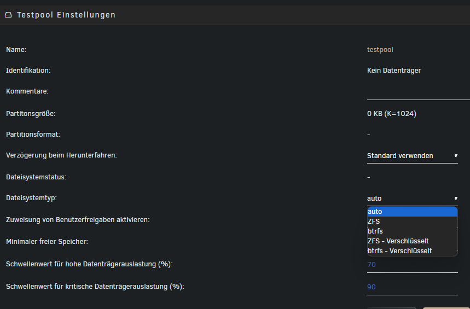
Task: Choose btrfs from the filesystem list
Action: [x=412, y=231]
